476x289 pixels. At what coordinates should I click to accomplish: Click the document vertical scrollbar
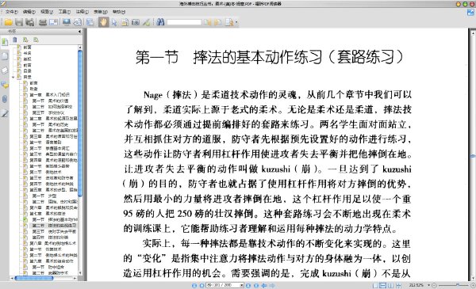tap(472, 156)
